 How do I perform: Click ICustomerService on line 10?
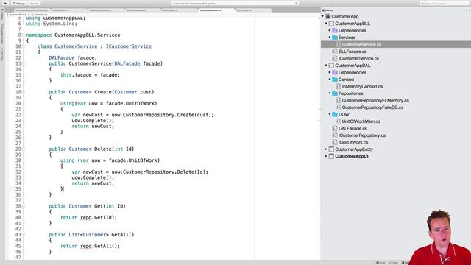click(x=129, y=46)
